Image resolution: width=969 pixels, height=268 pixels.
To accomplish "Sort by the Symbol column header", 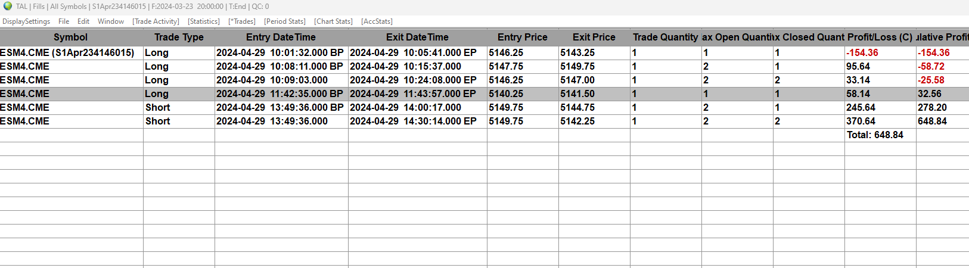I will click(x=71, y=37).
